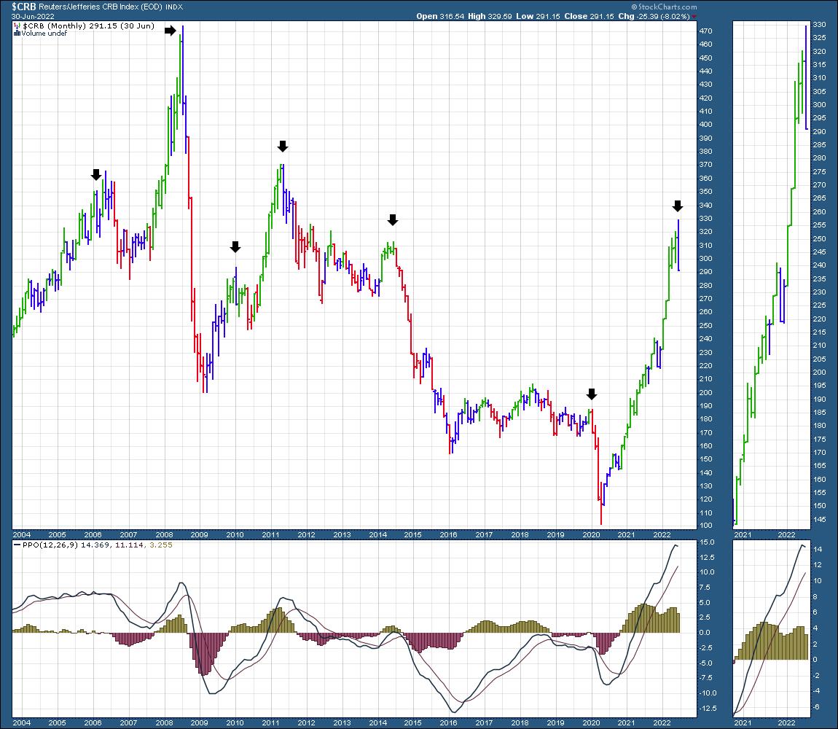
Task: Click the 30-Jun-2022 date in the header
Action: tap(33, 16)
